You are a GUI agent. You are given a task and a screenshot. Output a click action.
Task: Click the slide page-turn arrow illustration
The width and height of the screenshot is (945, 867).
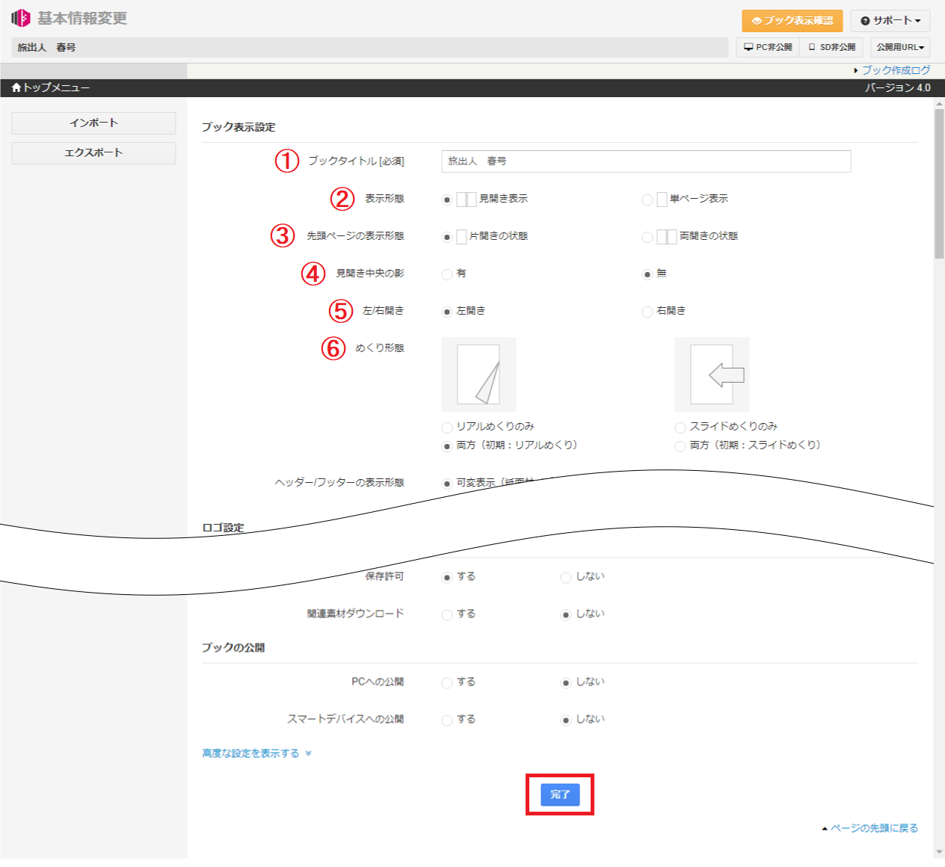click(712, 374)
